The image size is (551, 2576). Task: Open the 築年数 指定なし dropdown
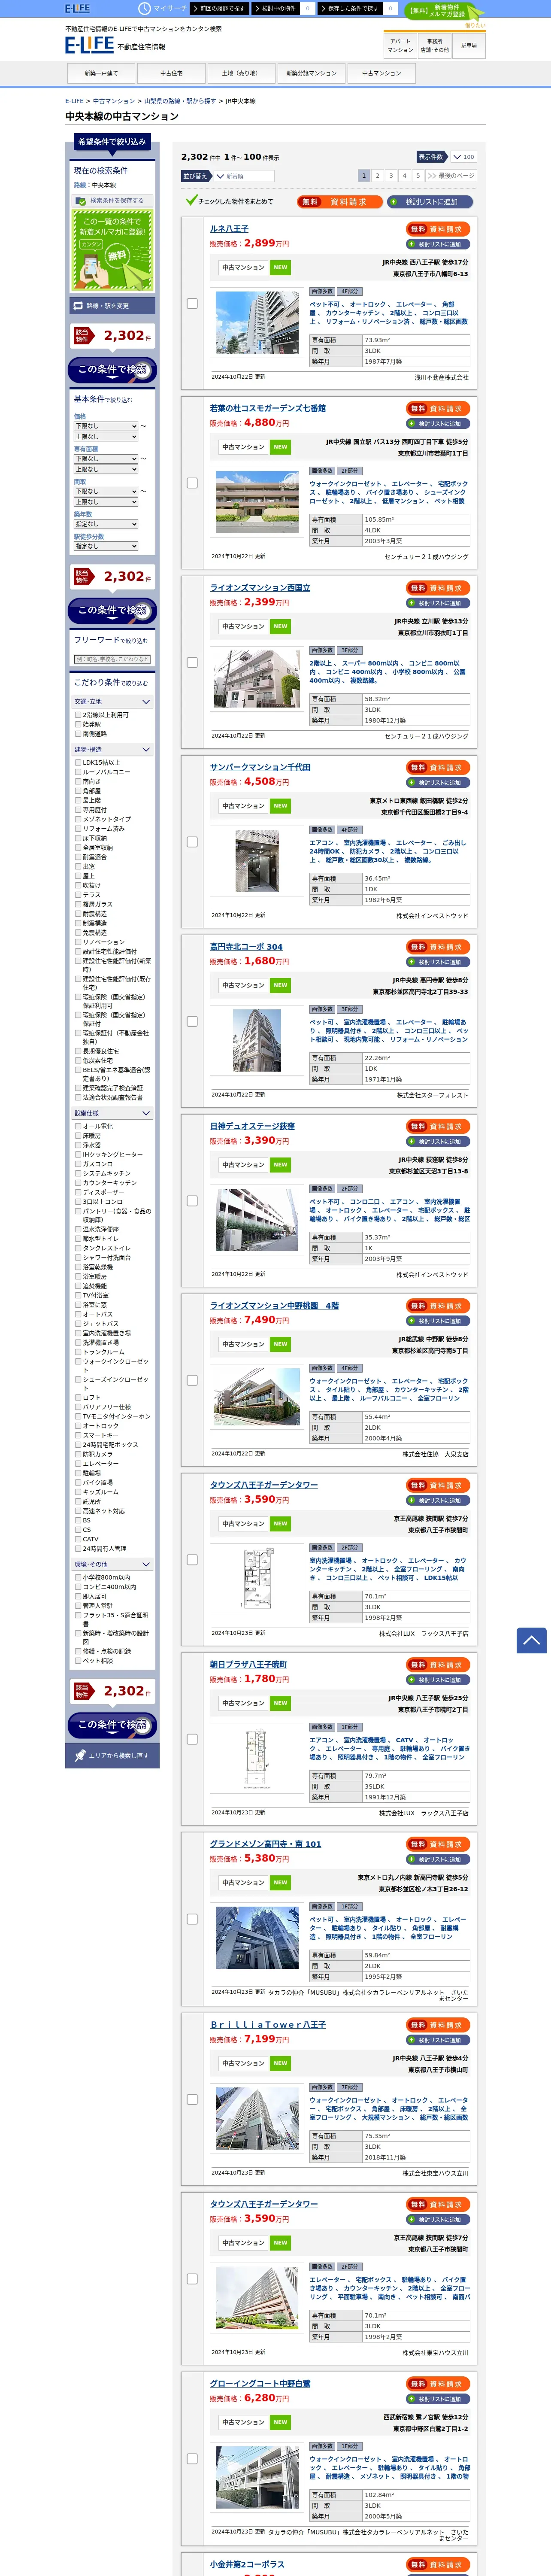(x=106, y=524)
